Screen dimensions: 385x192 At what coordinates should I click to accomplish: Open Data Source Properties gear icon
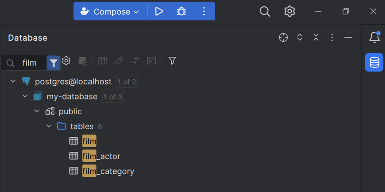point(66,60)
